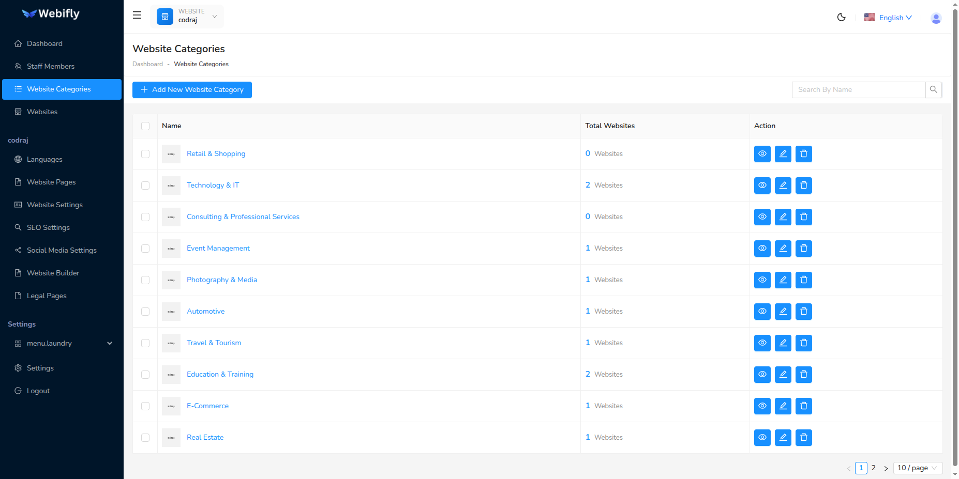Screen dimensions: 959x479
Task: Select the checkbox for Real Estate row
Action: tap(145, 437)
